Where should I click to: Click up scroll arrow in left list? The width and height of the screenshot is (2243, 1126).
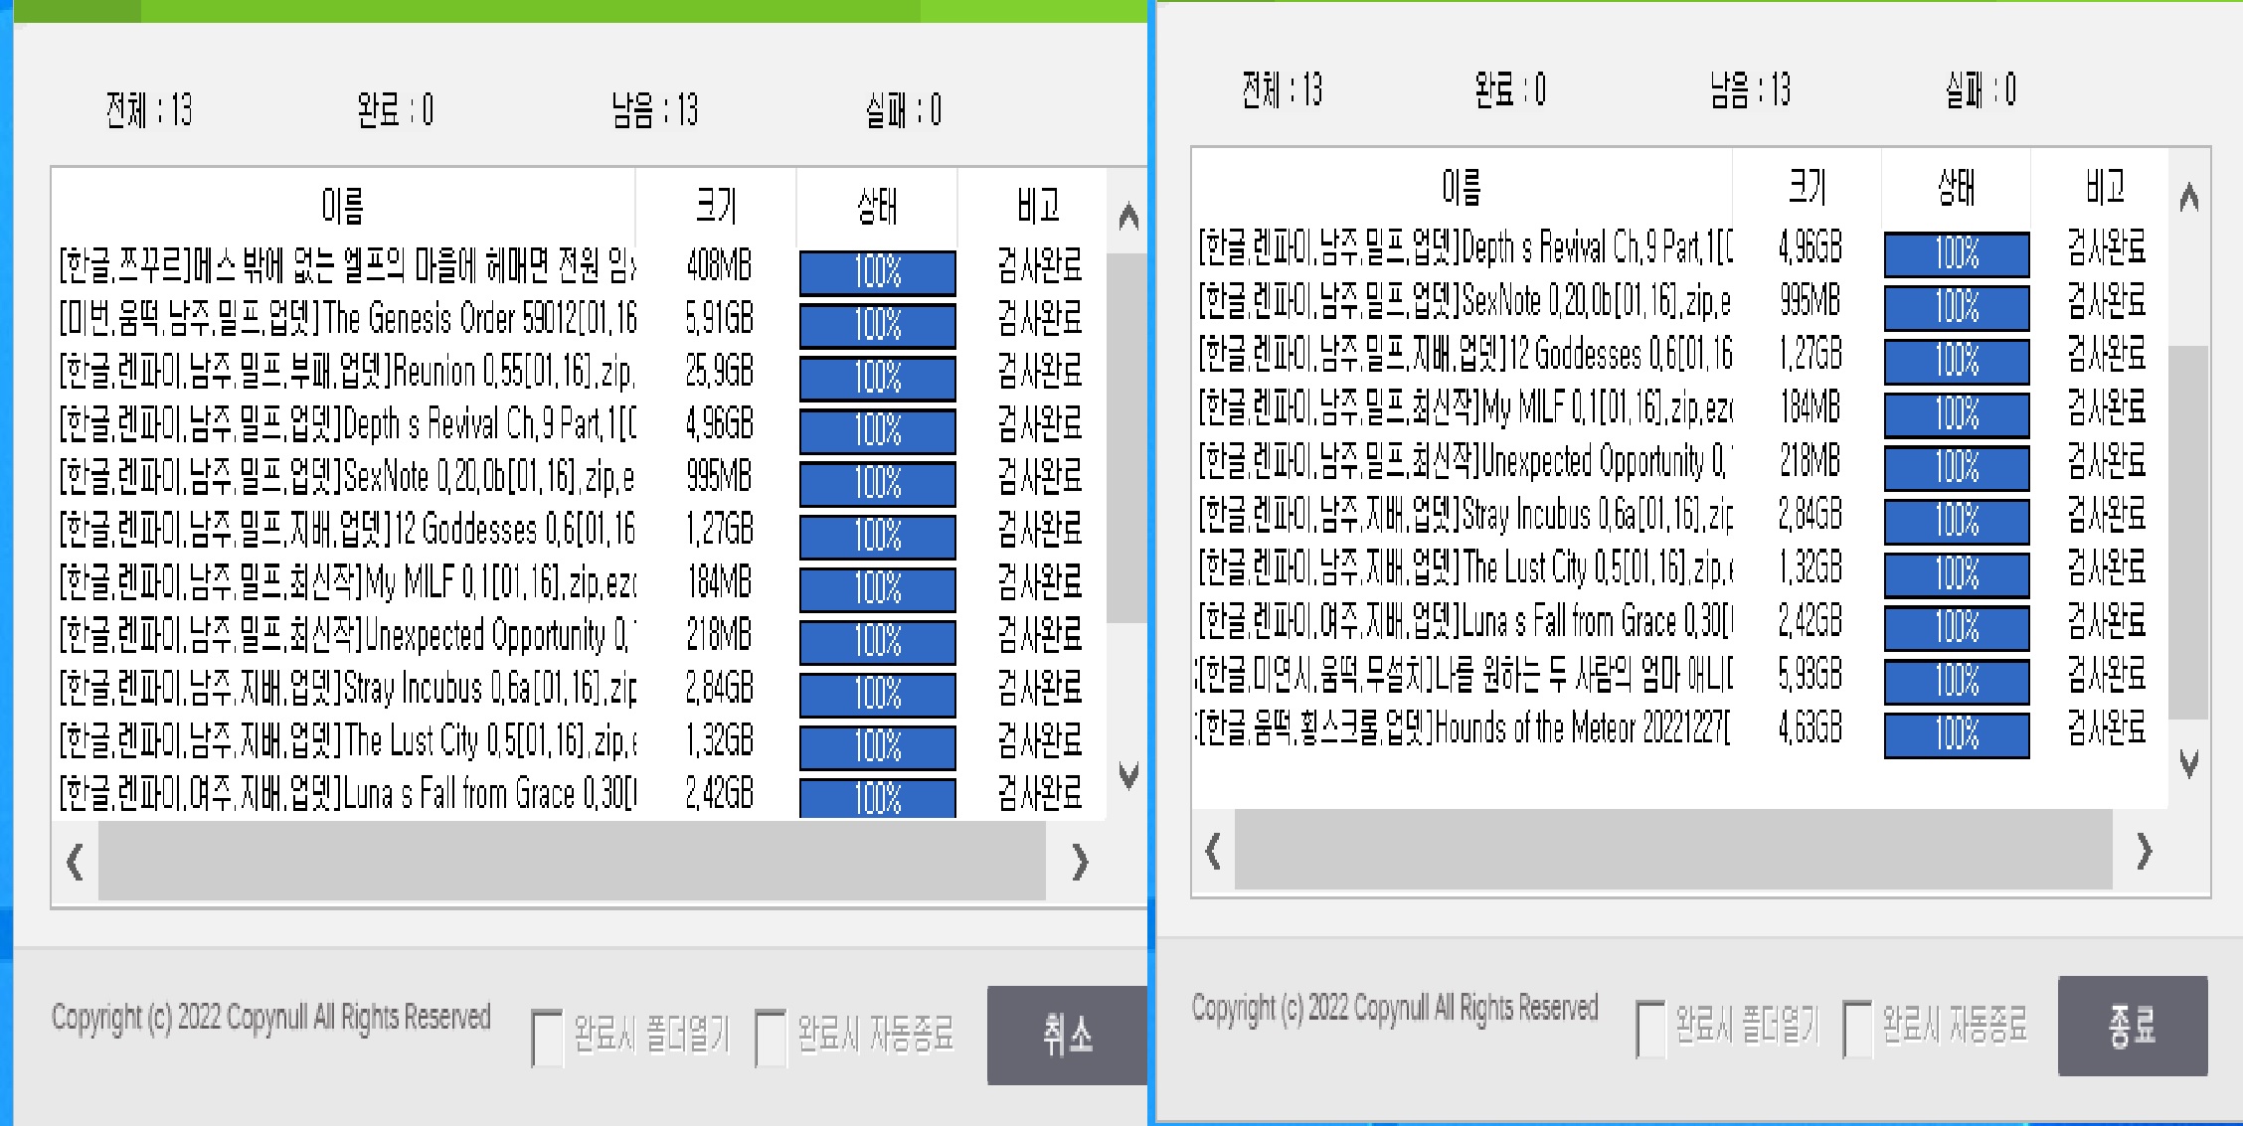[x=1127, y=217]
